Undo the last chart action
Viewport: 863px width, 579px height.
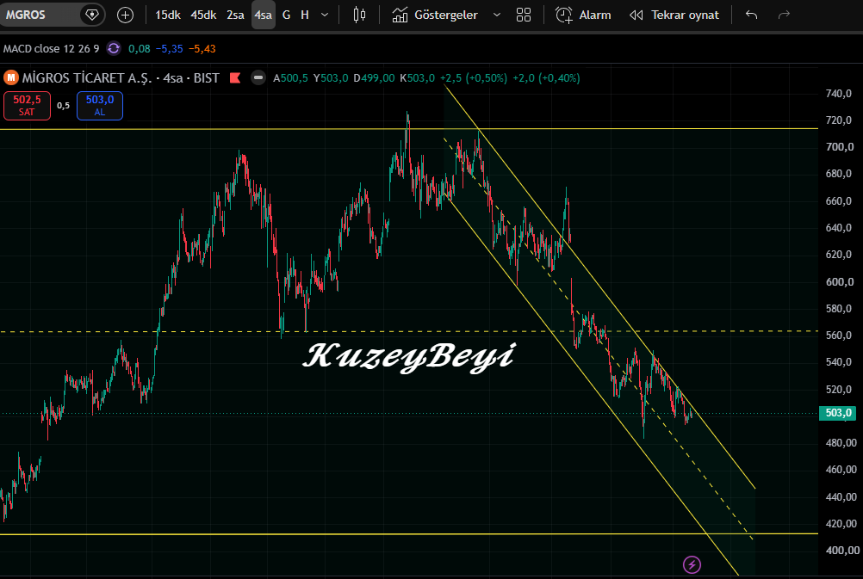point(751,15)
